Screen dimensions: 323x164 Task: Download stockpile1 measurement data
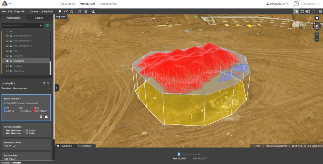click(x=44, y=83)
